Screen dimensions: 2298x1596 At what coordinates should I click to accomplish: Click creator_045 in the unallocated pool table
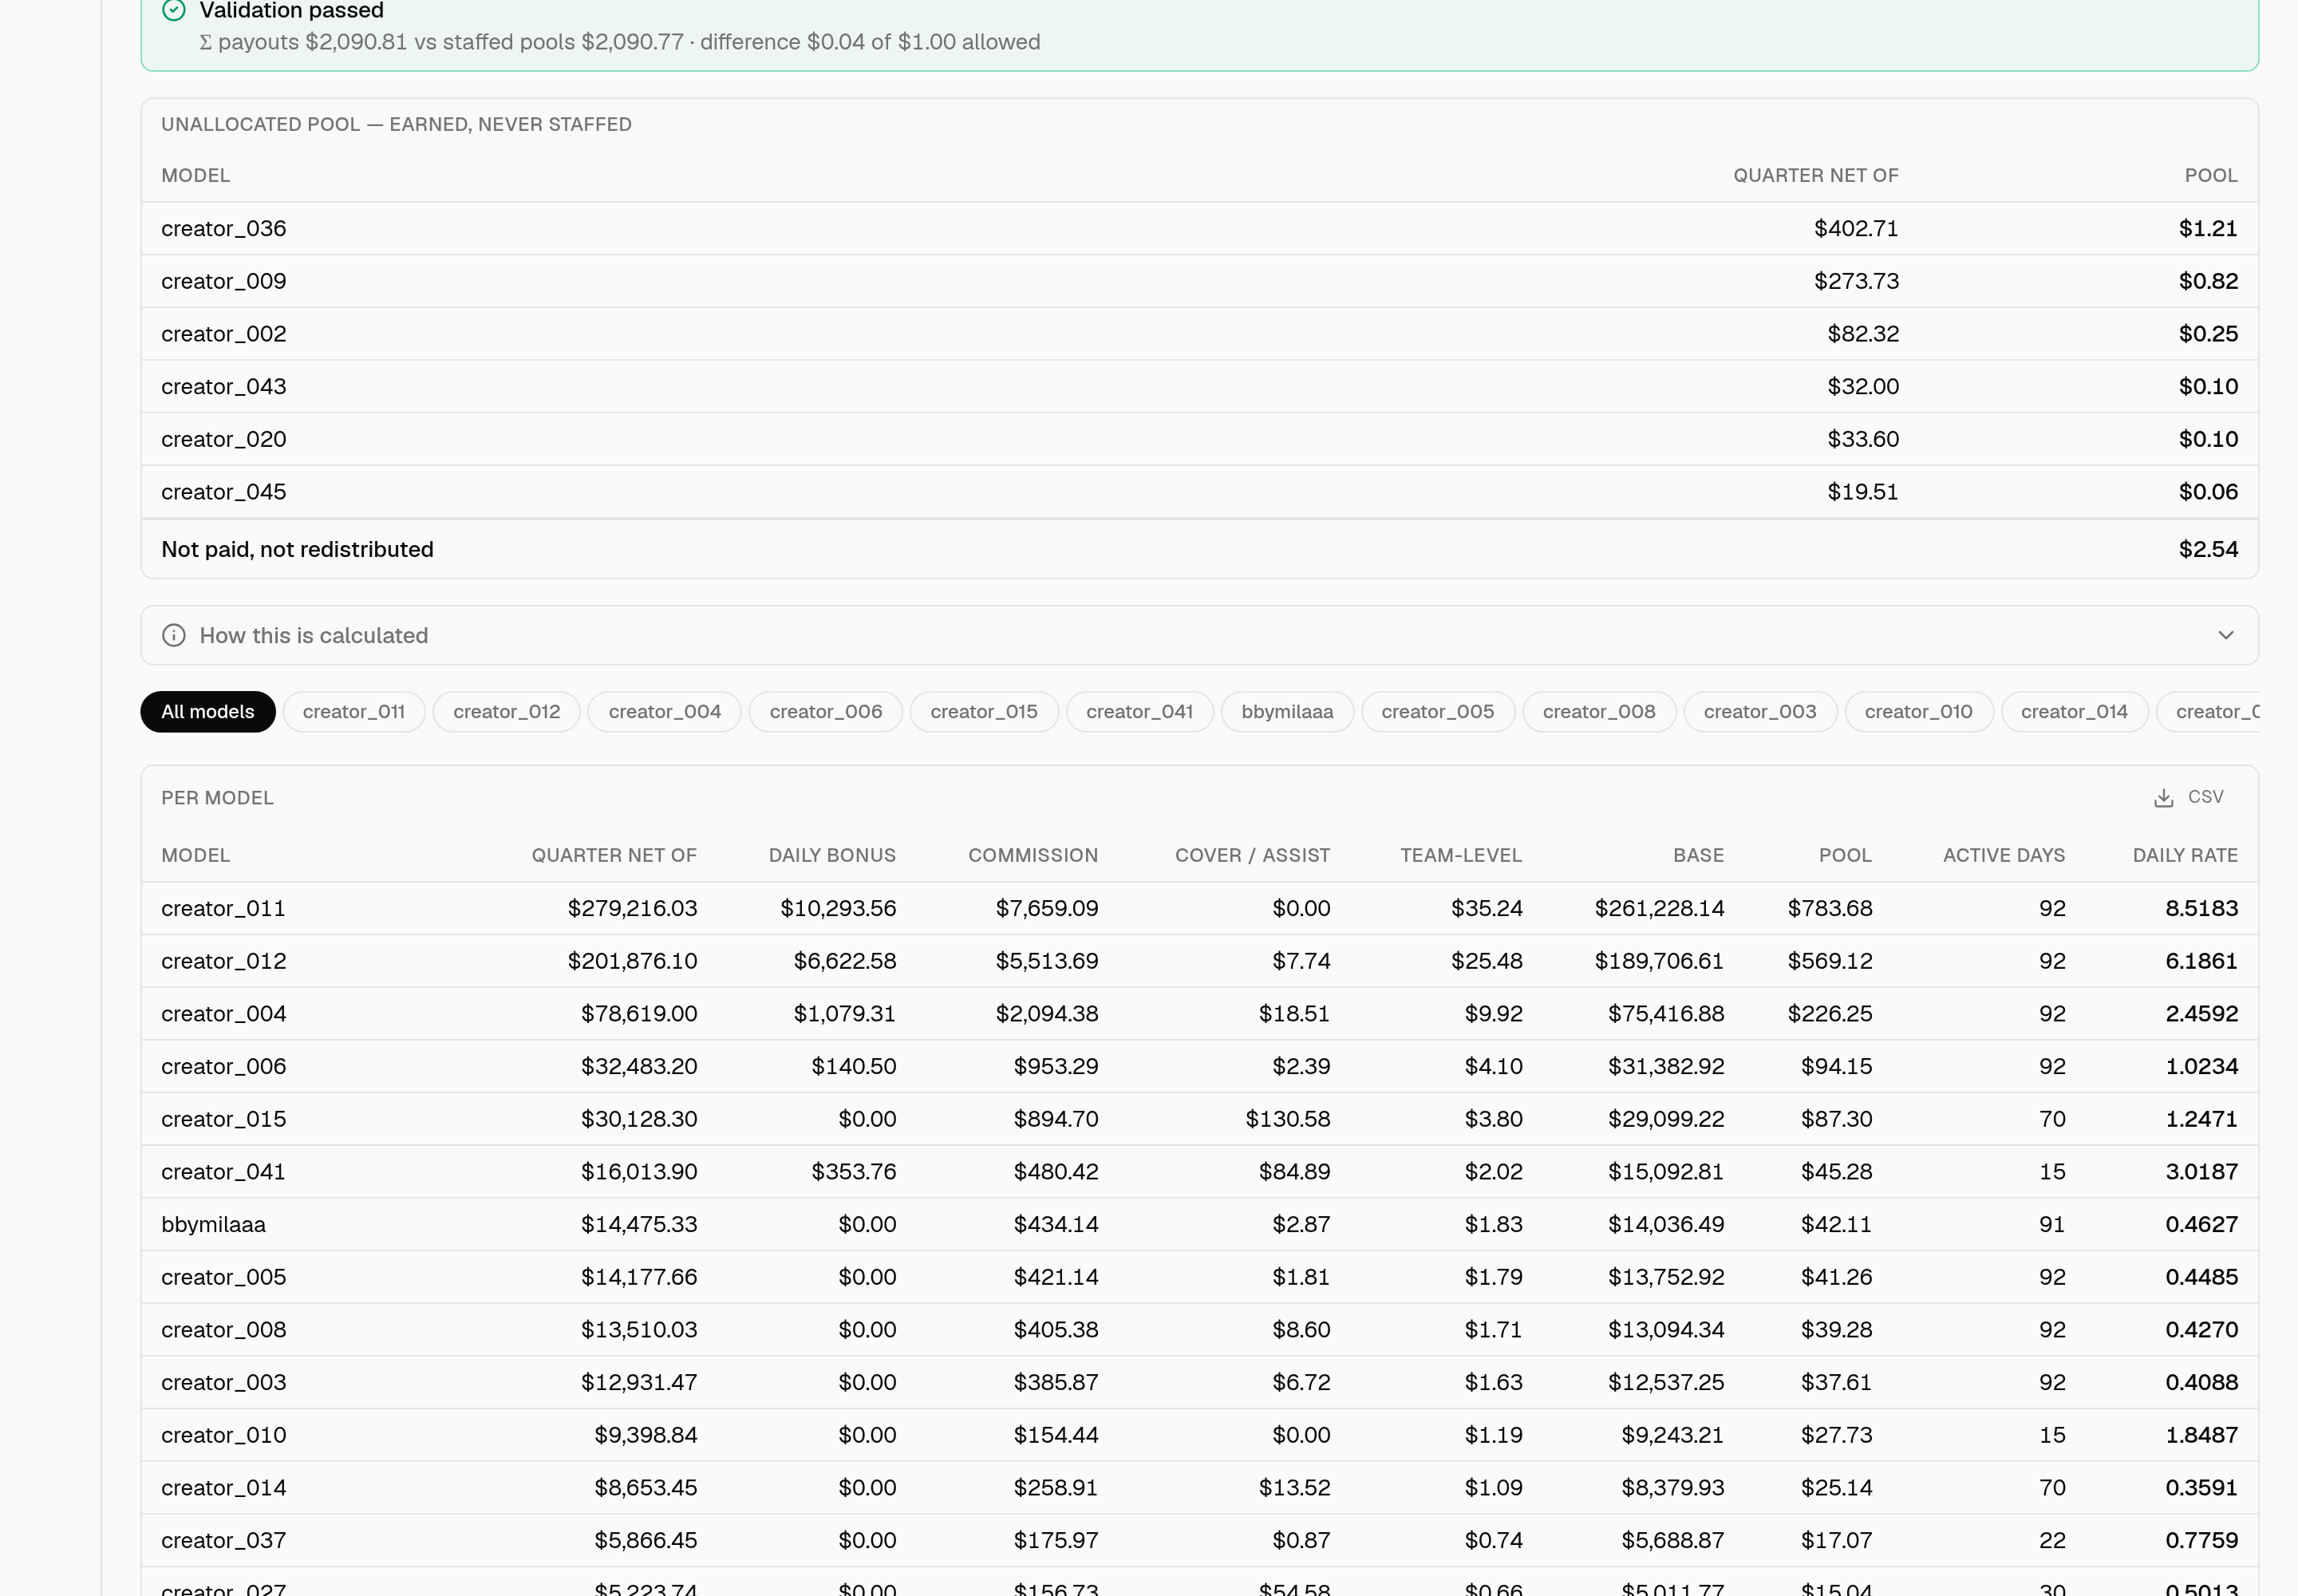tap(224, 492)
